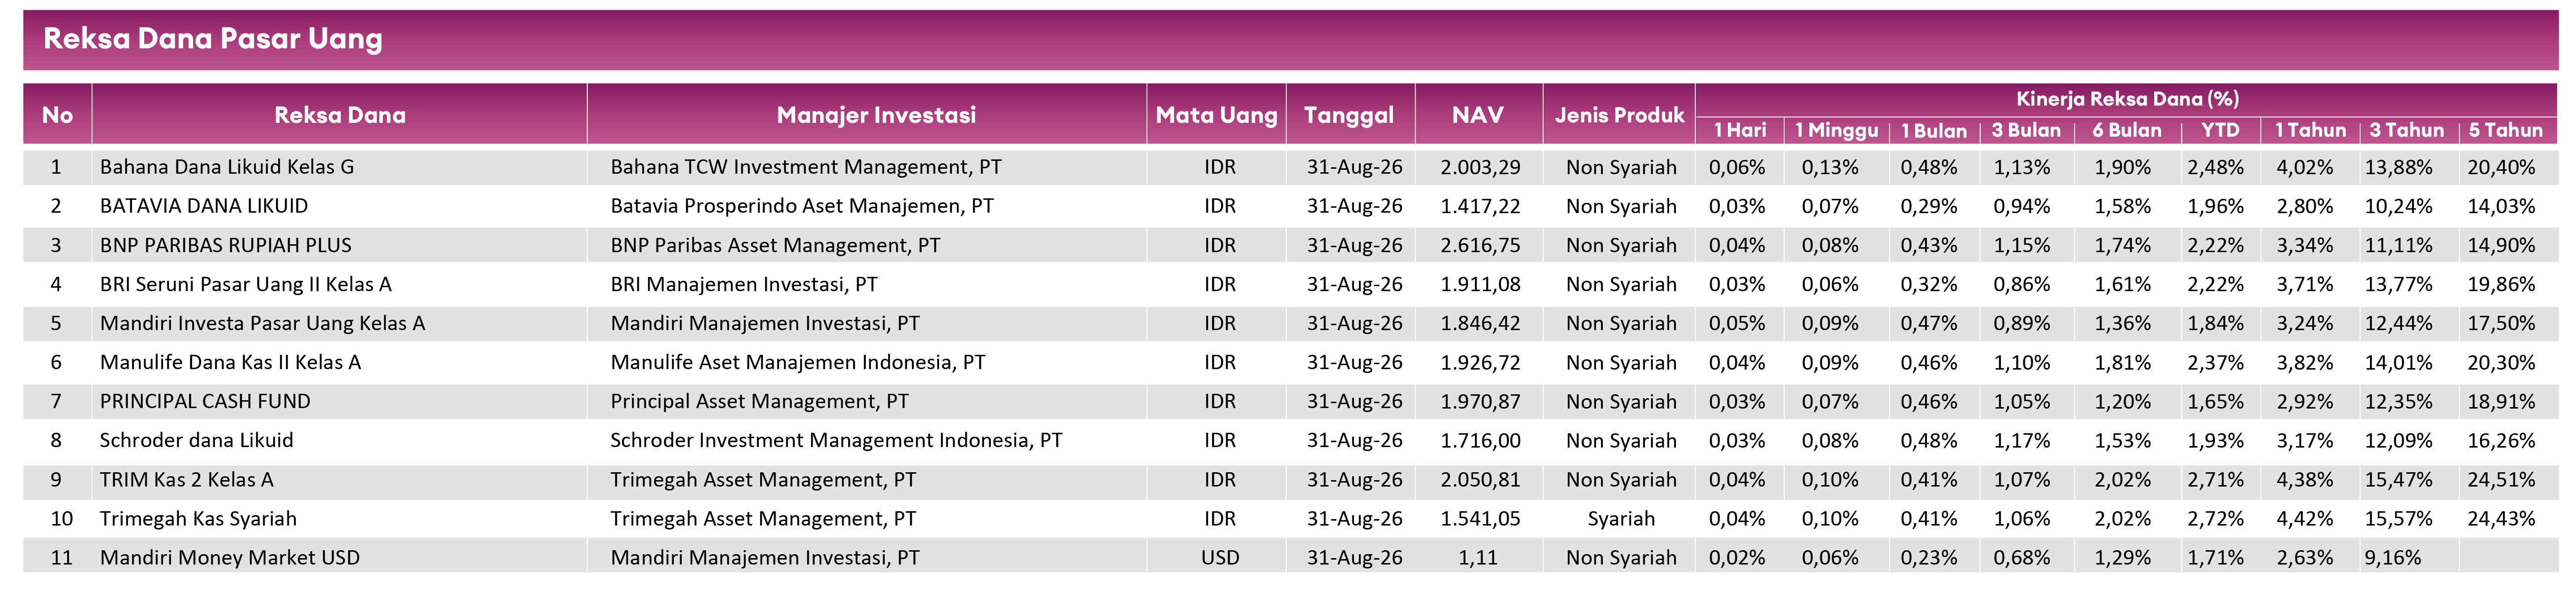Click the NAV column header
This screenshot has height=604, width=2576.
point(1477,115)
